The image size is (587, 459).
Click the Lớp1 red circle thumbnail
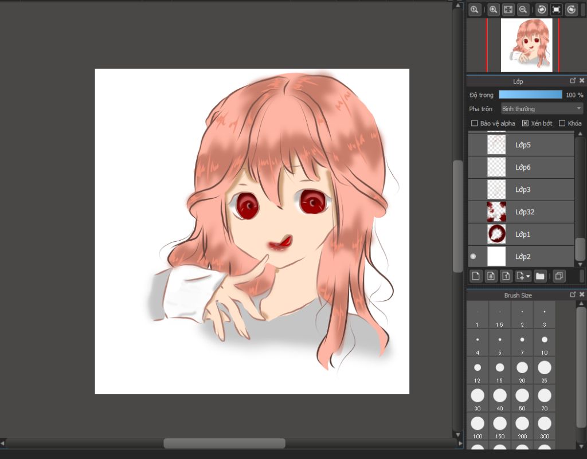coord(496,234)
